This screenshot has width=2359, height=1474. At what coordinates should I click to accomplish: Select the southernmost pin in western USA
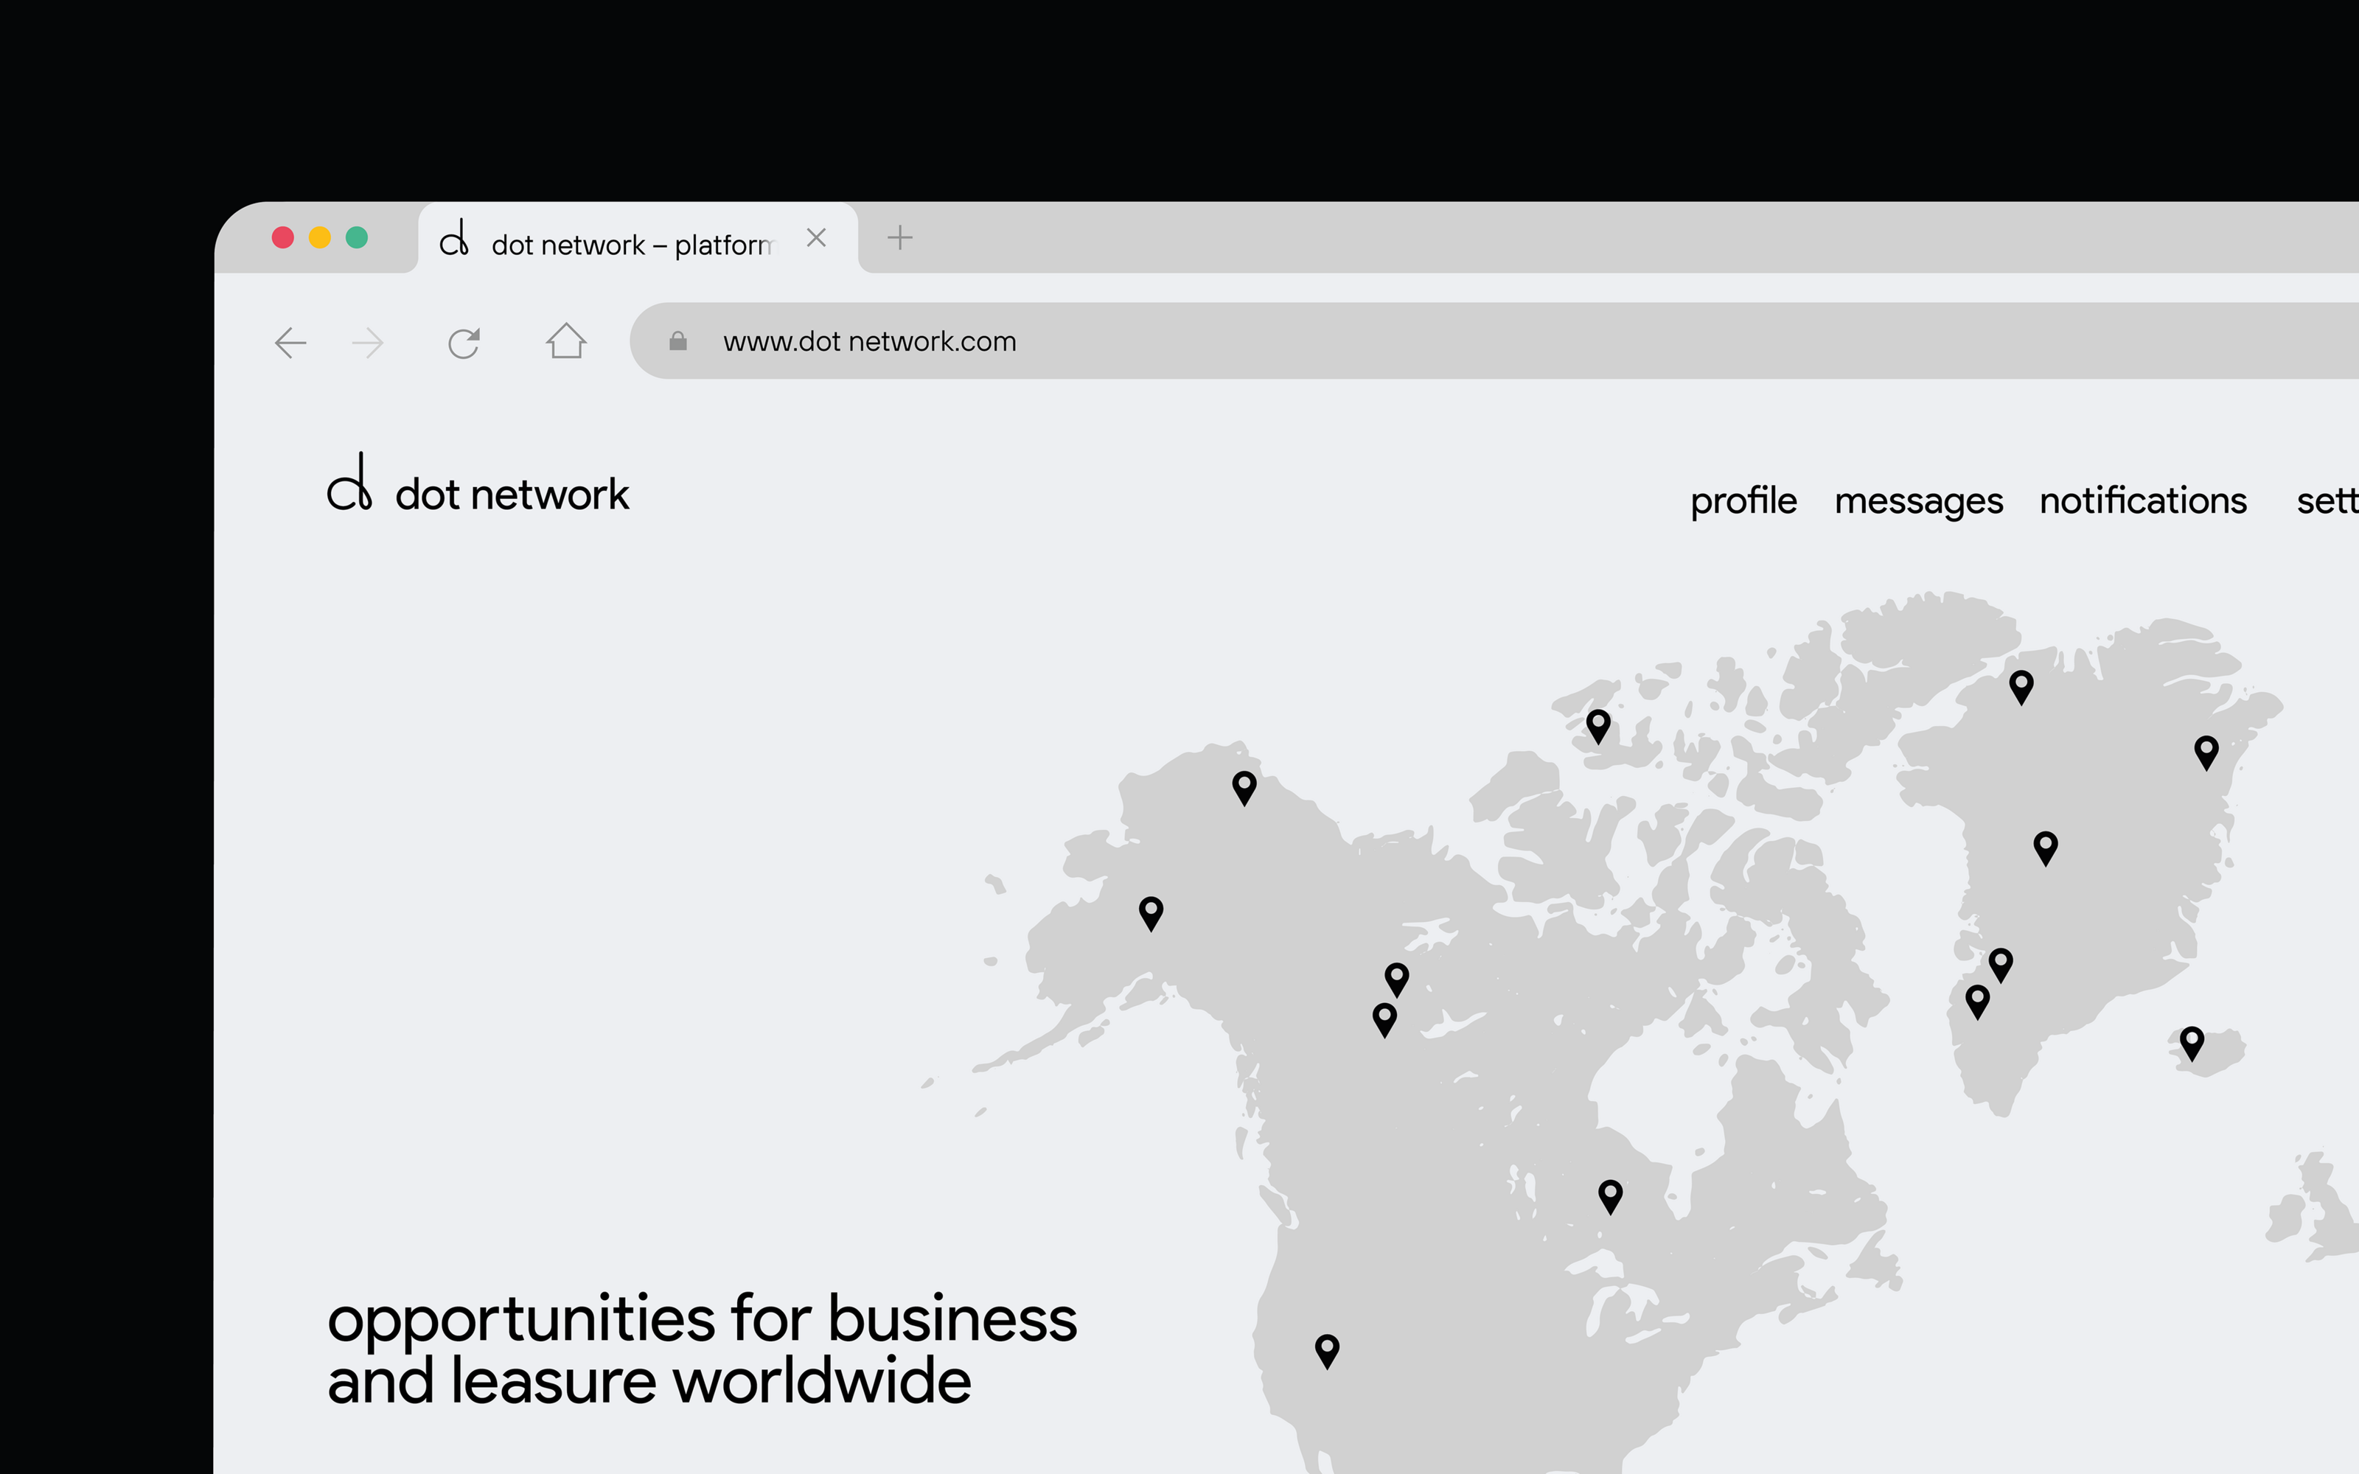click(x=1327, y=1350)
